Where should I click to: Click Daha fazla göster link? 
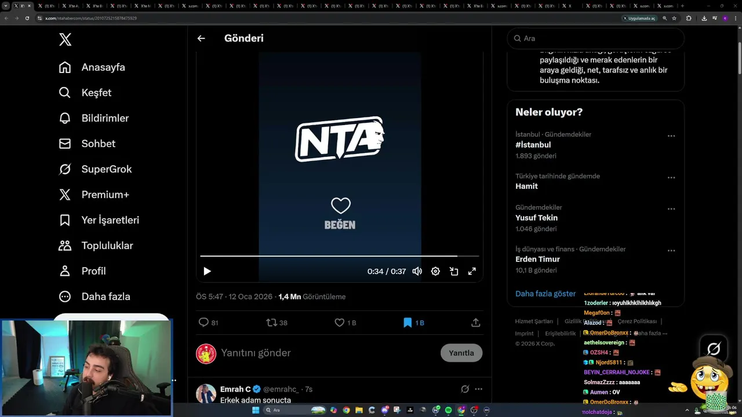click(545, 294)
